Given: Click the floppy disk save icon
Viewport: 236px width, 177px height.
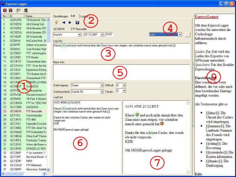Looking at the screenshot, I should [x=77, y=23].
